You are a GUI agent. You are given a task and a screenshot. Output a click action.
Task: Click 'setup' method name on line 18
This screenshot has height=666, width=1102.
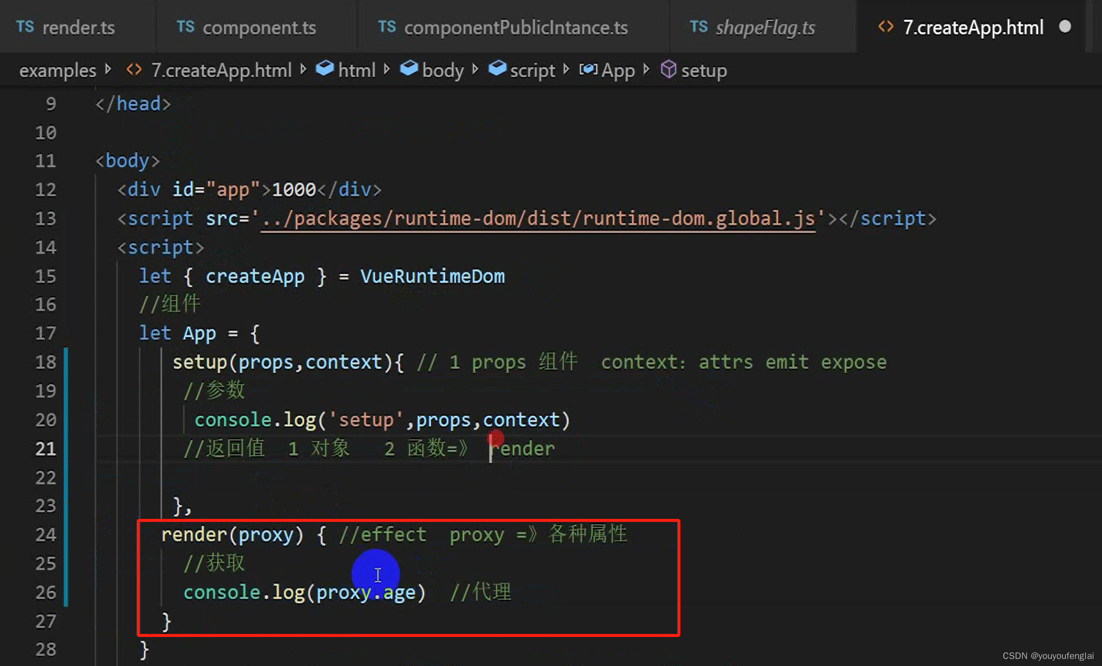click(x=200, y=362)
